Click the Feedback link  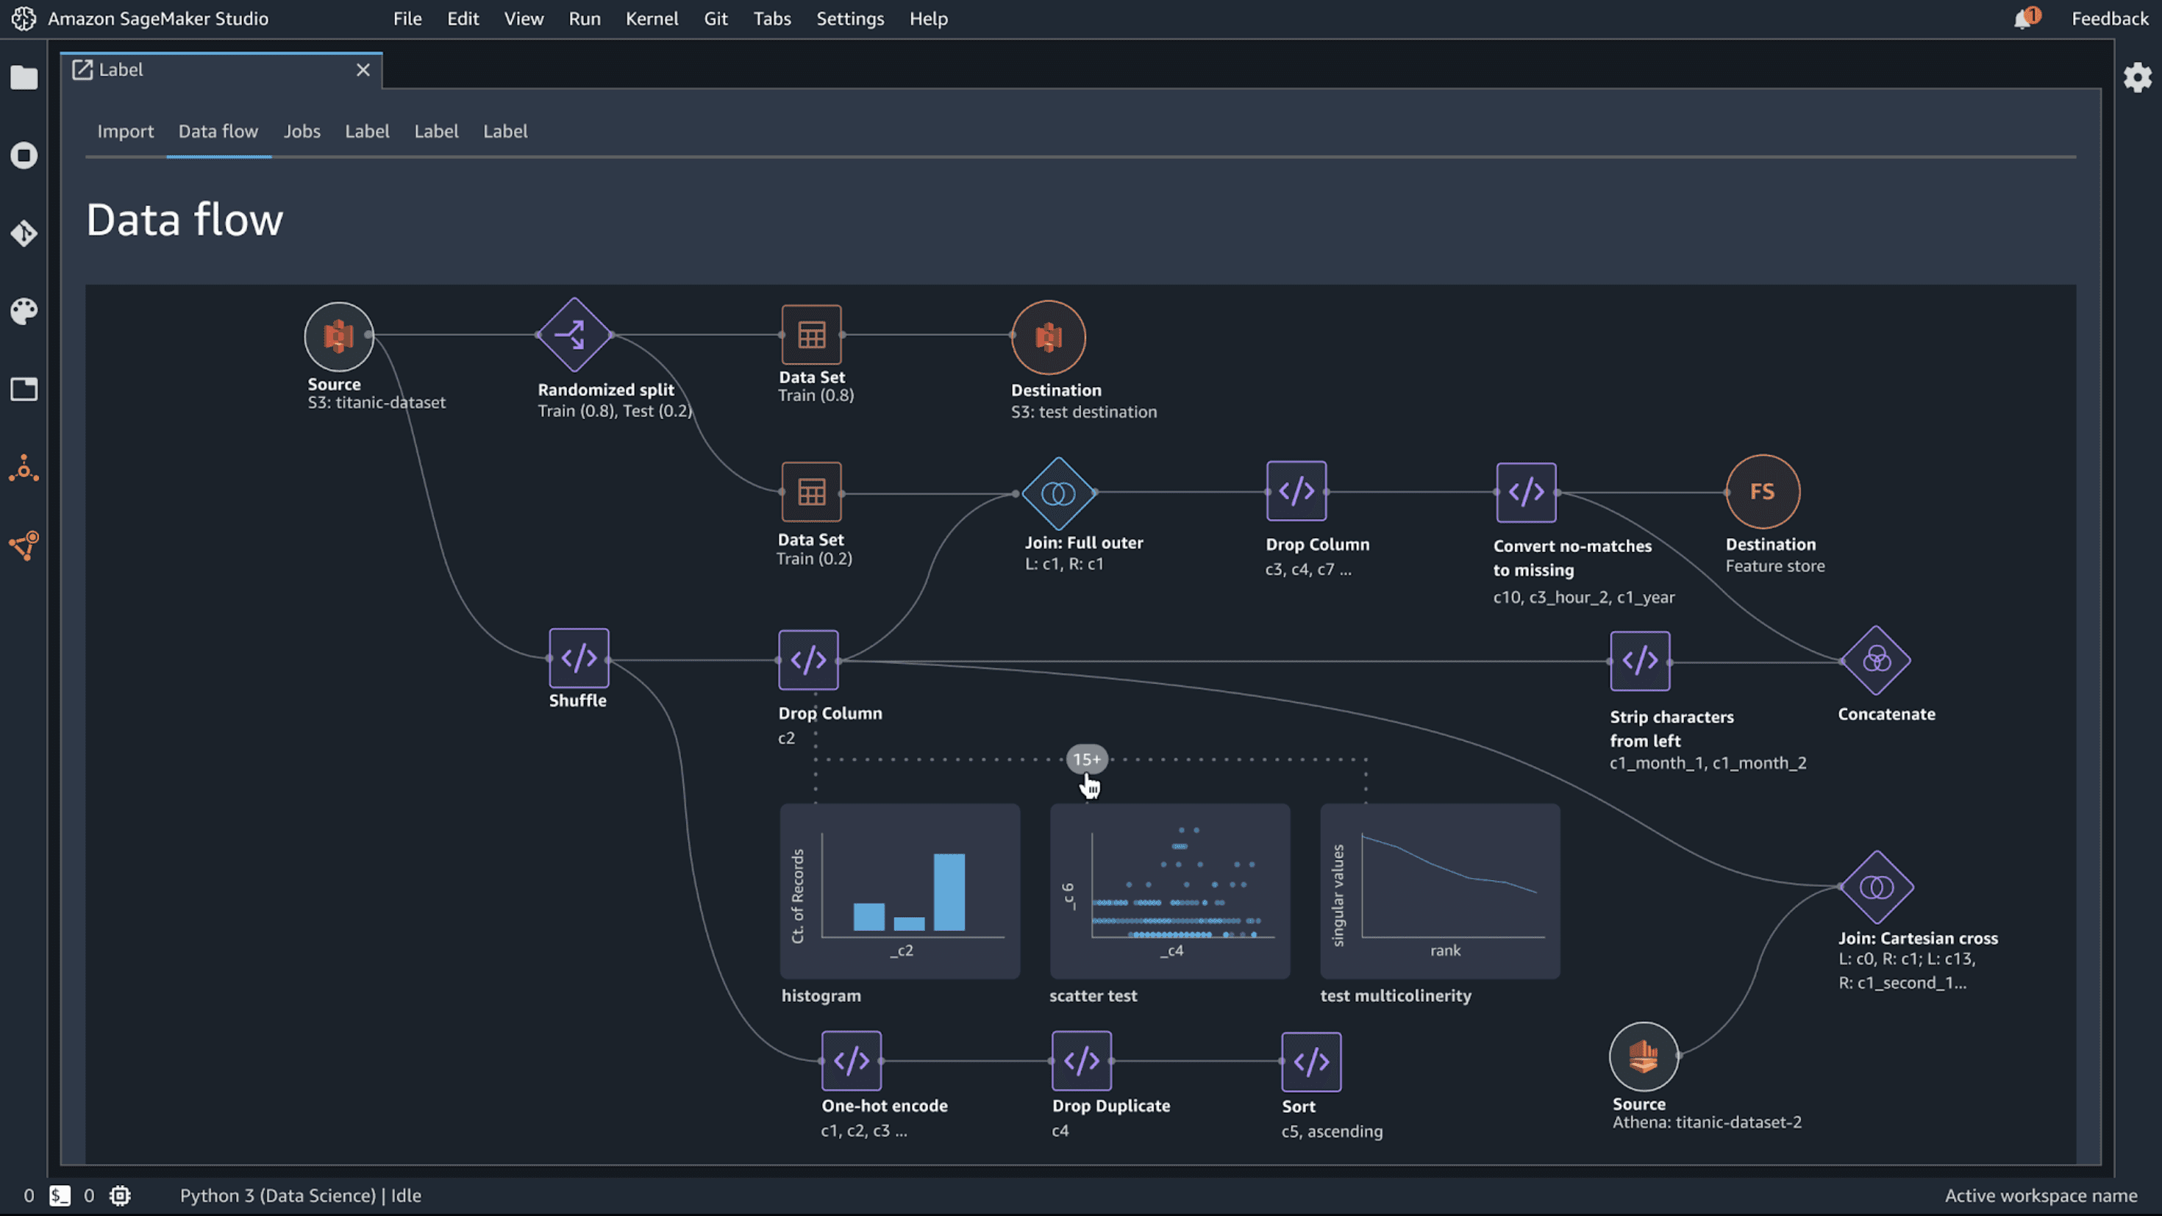coord(2109,18)
